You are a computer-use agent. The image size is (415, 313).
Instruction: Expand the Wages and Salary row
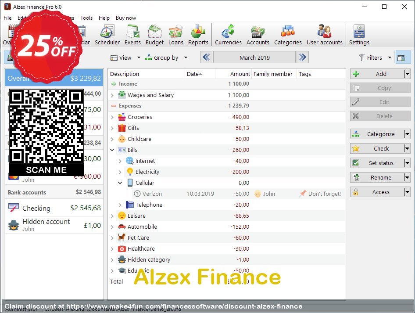coord(112,95)
